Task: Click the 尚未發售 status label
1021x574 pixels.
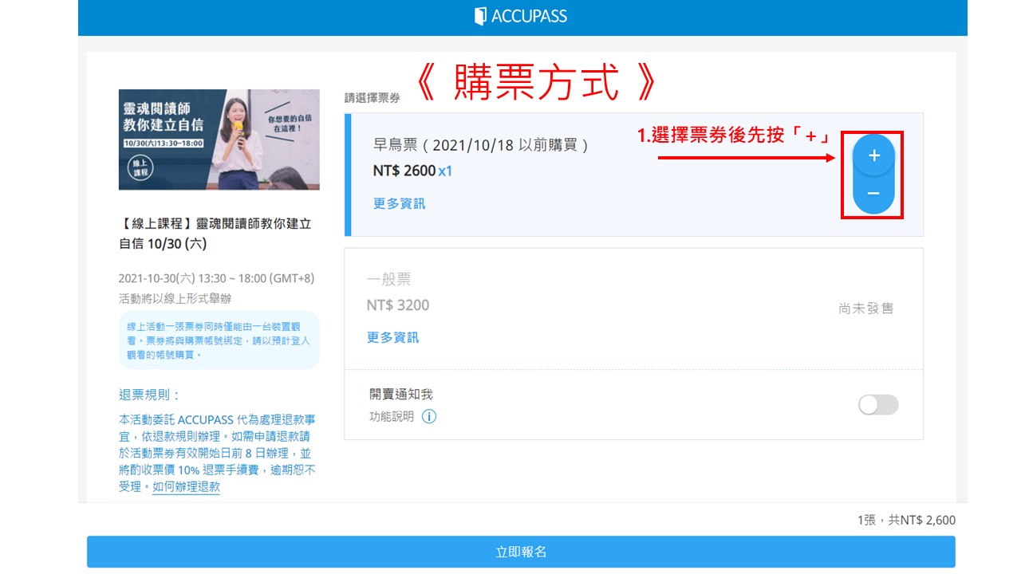Action: pos(865,309)
